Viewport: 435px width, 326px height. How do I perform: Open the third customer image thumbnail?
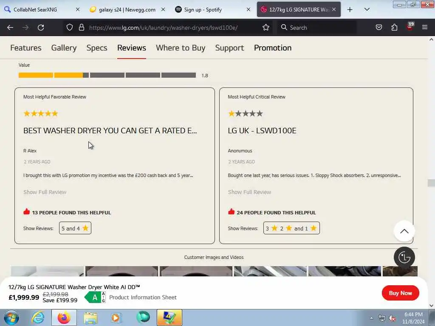tap(196, 271)
